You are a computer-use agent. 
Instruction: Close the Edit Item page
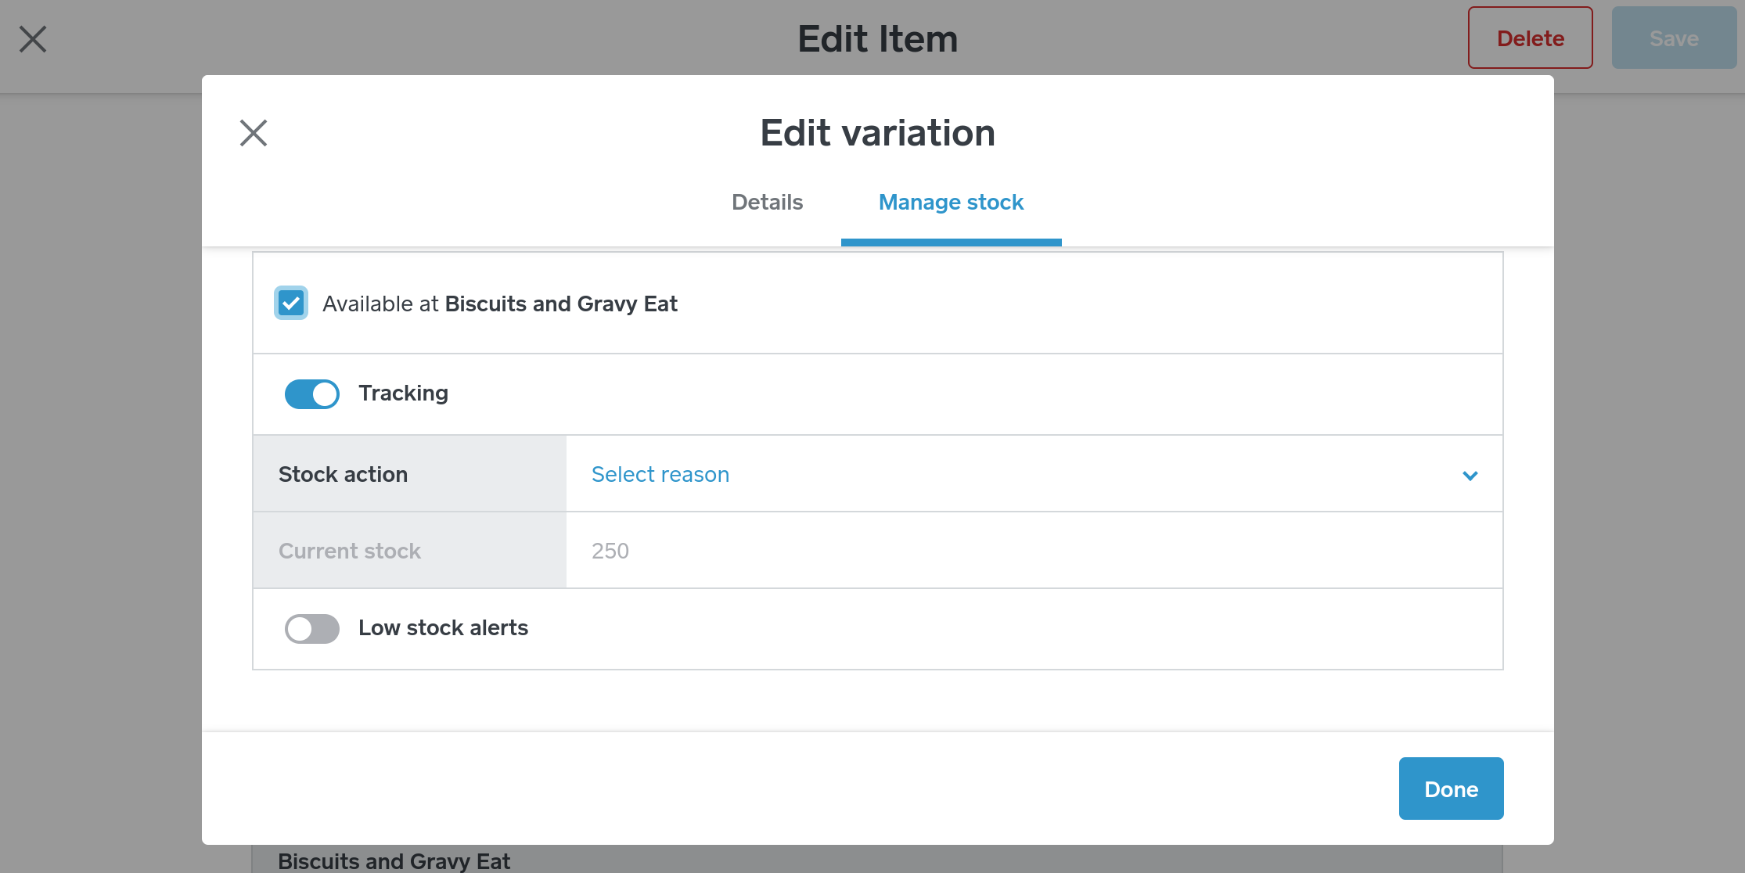[33, 39]
